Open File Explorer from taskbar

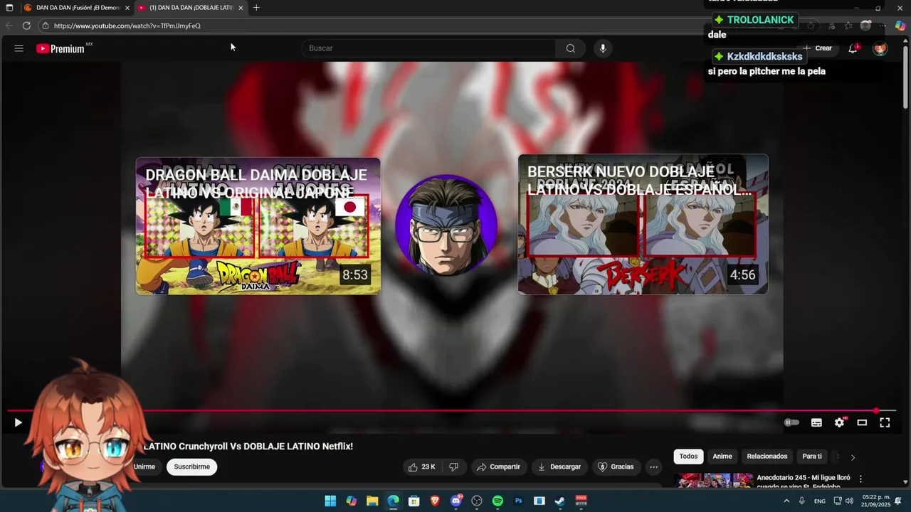[372, 501]
